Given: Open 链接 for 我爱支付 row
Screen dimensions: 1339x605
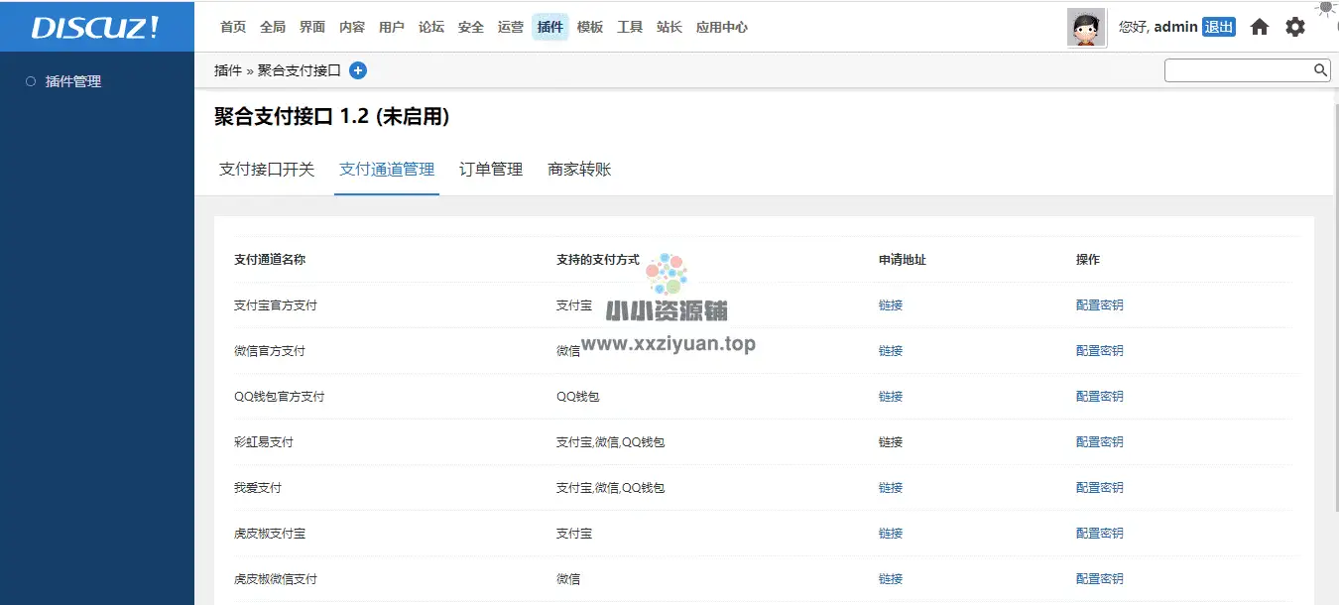Looking at the screenshot, I should tap(891, 488).
